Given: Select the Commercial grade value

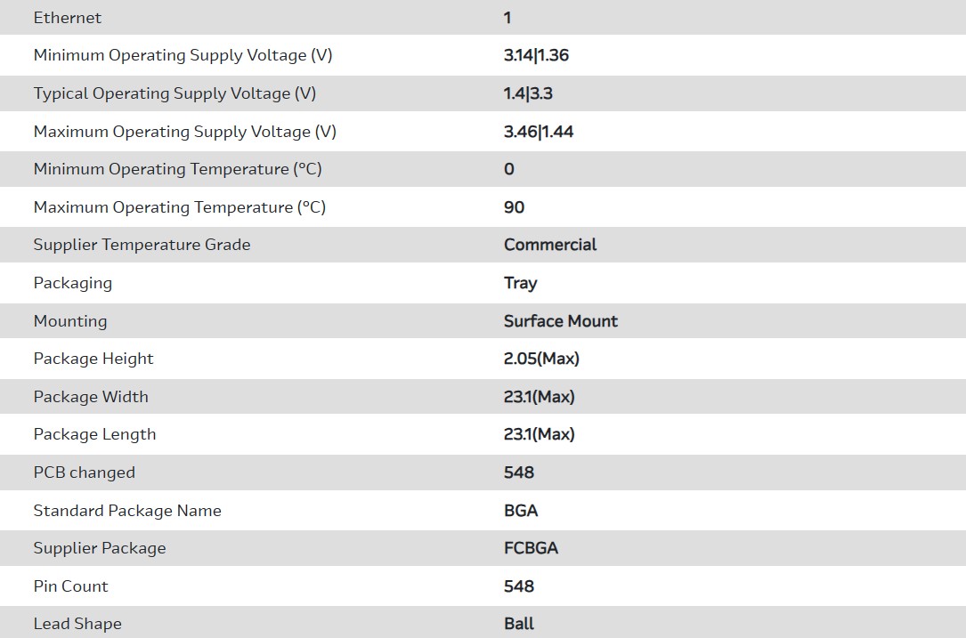Looking at the screenshot, I should pos(550,245).
